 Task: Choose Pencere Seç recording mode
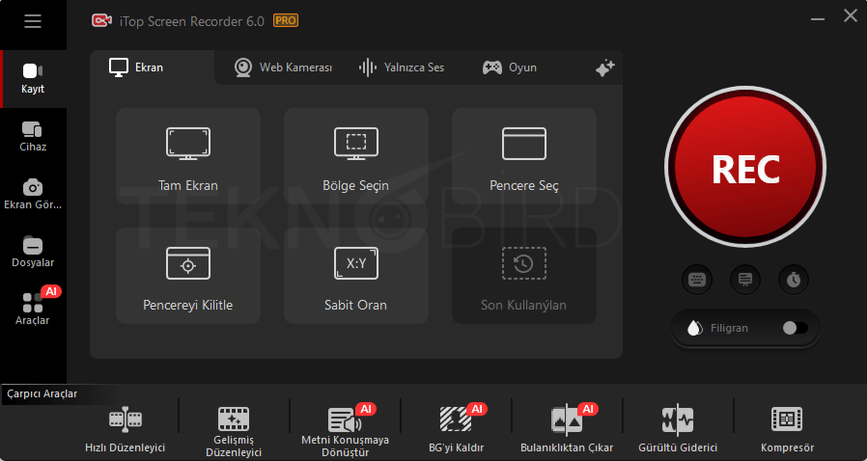point(524,156)
